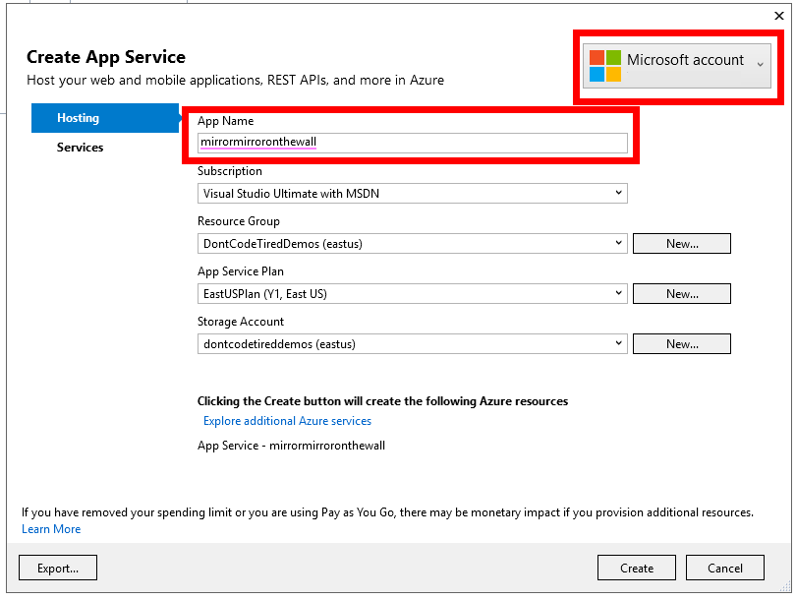Cancel the Create App Service dialog

pos(724,568)
